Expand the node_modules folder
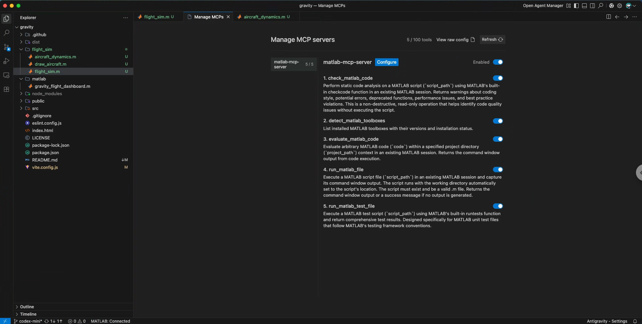The image size is (642, 324). tap(47, 93)
